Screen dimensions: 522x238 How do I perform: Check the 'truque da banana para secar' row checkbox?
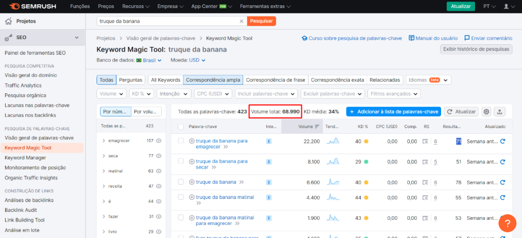tap(181, 161)
